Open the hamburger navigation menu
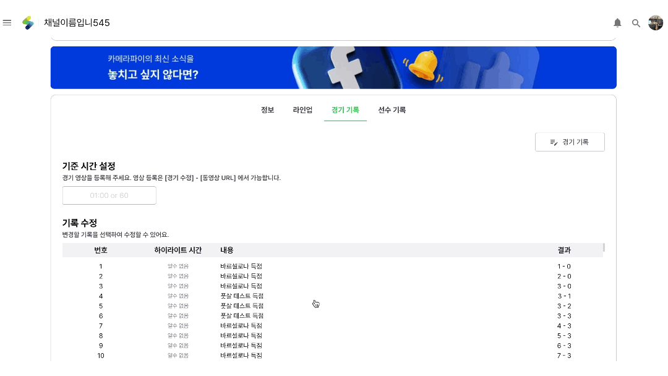 coord(7,22)
